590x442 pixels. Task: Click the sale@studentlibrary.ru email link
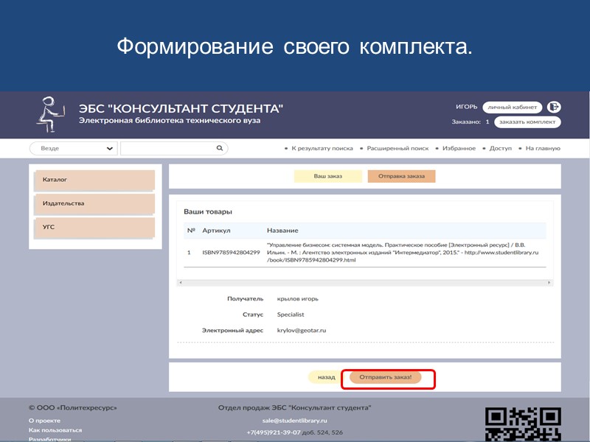click(x=294, y=421)
